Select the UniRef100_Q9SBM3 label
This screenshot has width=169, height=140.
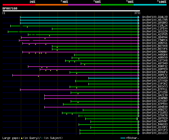[155, 23]
